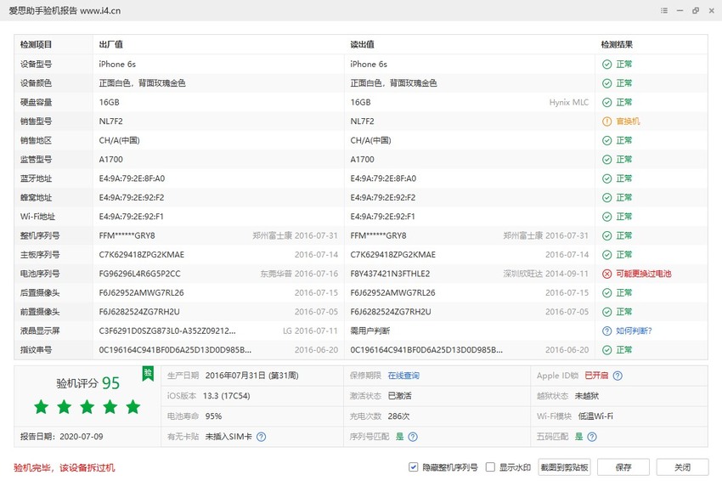Select the factory battery serial FG96296L4R6G5P2CC
722x492 pixels.
click(139, 274)
